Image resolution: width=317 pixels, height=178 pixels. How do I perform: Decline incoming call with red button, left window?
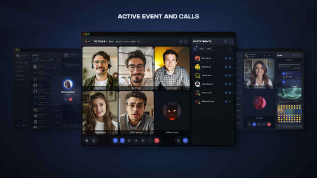coord(71,99)
